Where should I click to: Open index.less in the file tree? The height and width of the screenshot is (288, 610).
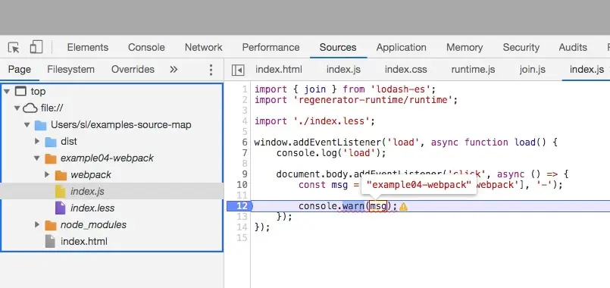point(92,208)
